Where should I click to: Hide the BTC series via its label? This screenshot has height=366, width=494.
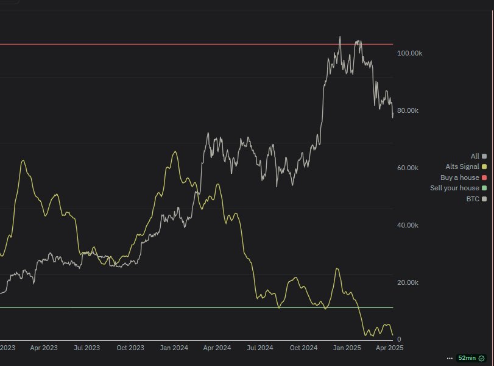point(472,199)
